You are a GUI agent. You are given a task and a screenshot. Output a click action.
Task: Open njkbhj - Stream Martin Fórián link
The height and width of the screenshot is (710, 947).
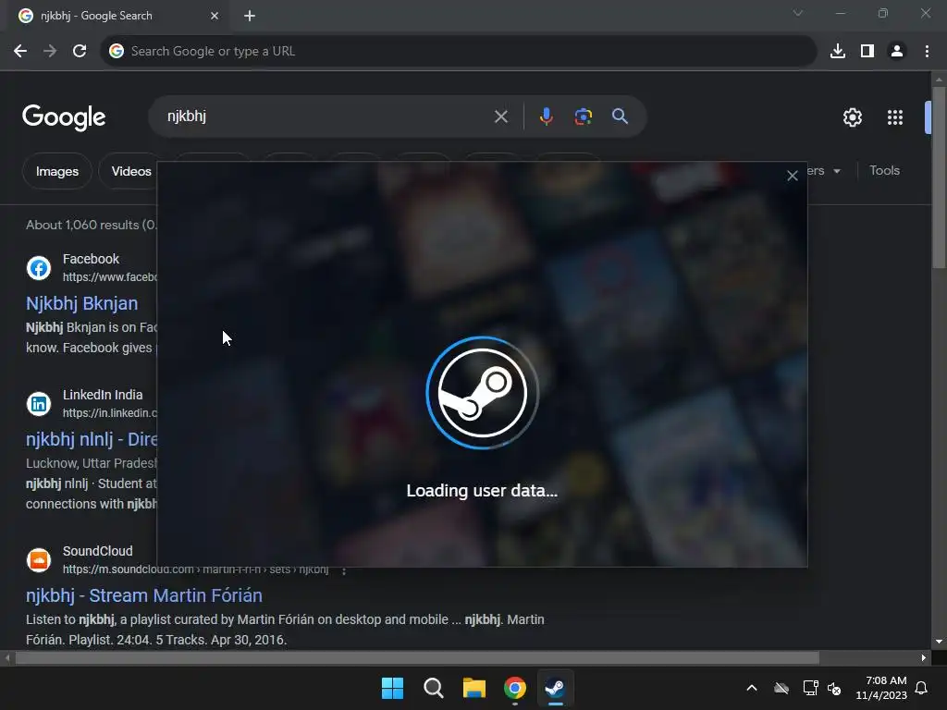pos(143,595)
